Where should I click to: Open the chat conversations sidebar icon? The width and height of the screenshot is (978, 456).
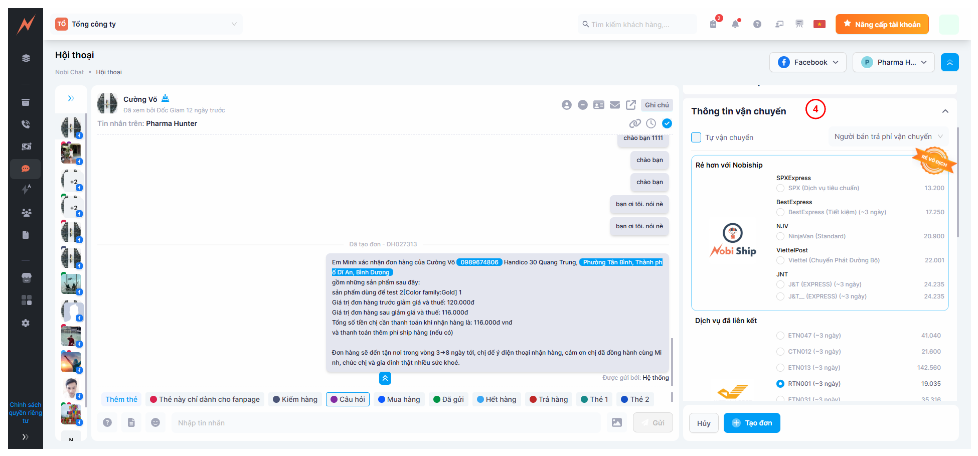[26, 169]
